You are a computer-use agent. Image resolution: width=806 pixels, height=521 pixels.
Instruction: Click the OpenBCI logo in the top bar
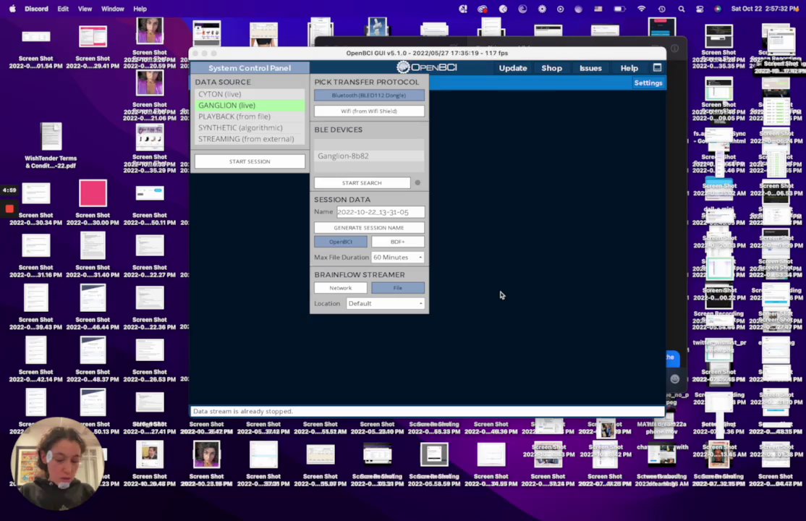(x=427, y=67)
